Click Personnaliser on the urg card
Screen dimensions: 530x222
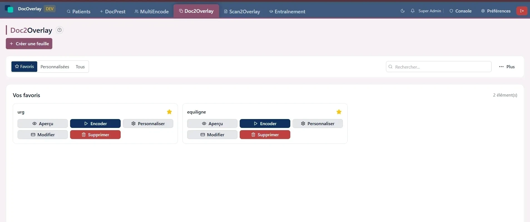(x=148, y=123)
